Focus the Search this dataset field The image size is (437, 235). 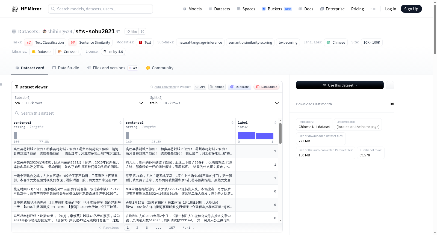point(147,113)
